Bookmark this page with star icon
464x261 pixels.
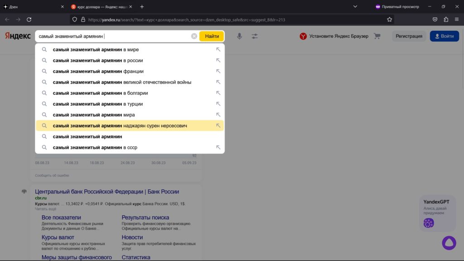click(389, 19)
